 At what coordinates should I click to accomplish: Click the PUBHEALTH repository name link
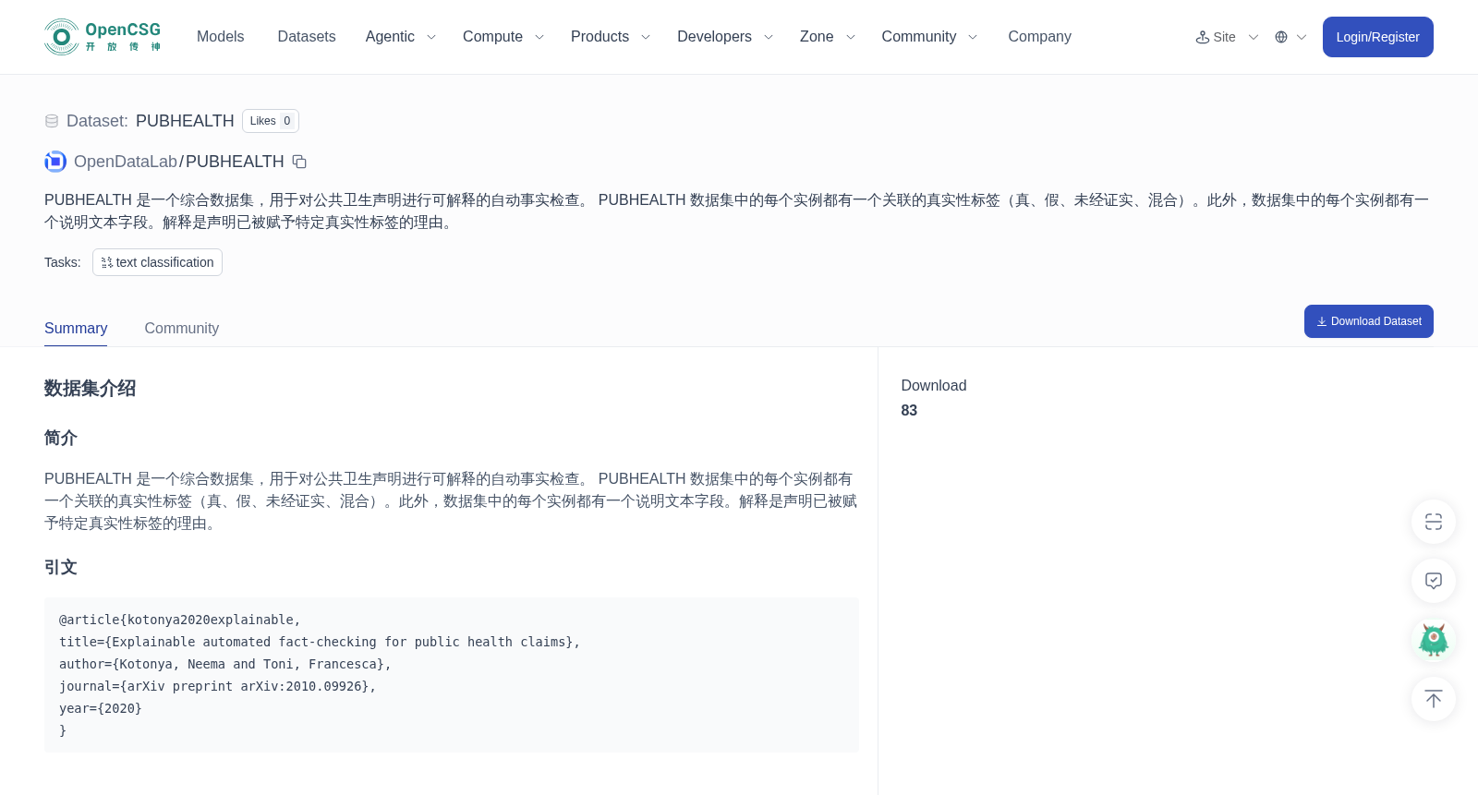tap(235, 162)
